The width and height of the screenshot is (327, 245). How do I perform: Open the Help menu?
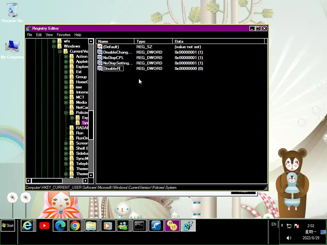(x=78, y=35)
